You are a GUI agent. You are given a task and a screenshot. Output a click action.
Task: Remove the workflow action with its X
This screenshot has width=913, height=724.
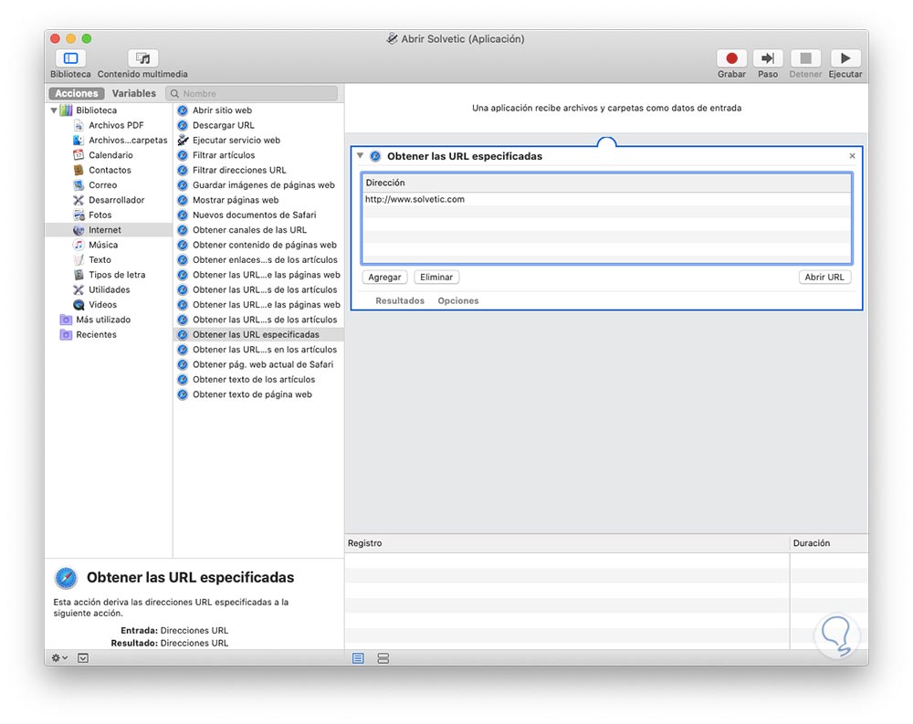[x=852, y=155]
